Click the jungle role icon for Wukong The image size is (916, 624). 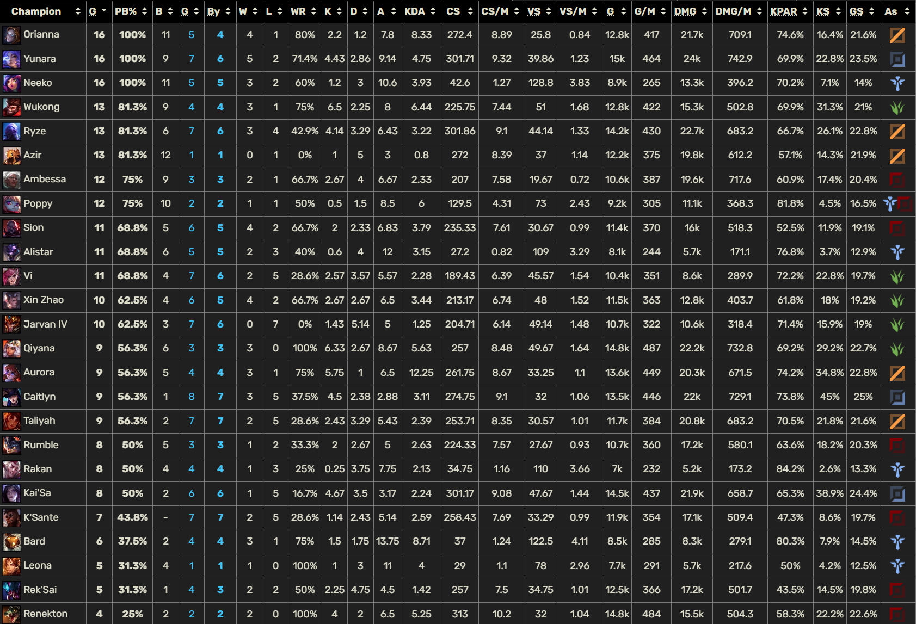point(897,107)
